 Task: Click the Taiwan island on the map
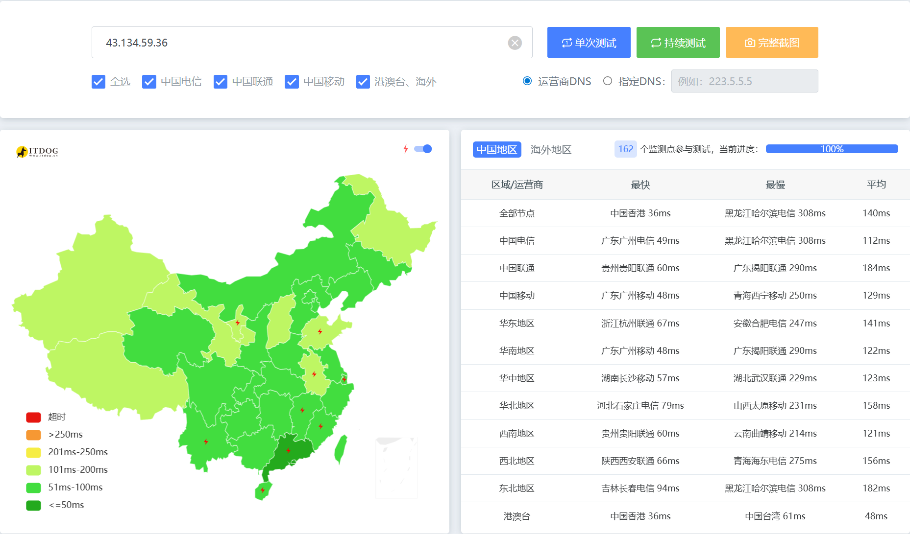(341, 449)
